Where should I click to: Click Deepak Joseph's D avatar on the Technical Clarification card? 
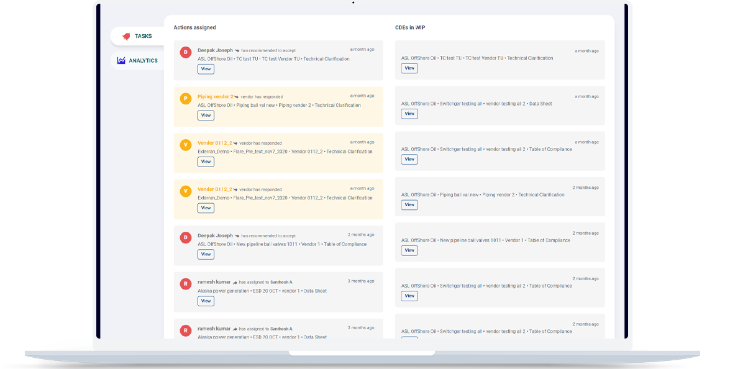[185, 52]
